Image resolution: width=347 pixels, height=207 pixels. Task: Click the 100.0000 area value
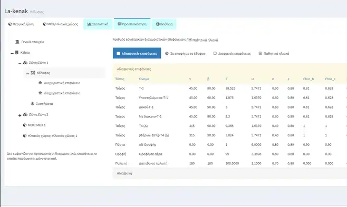pos(232,163)
